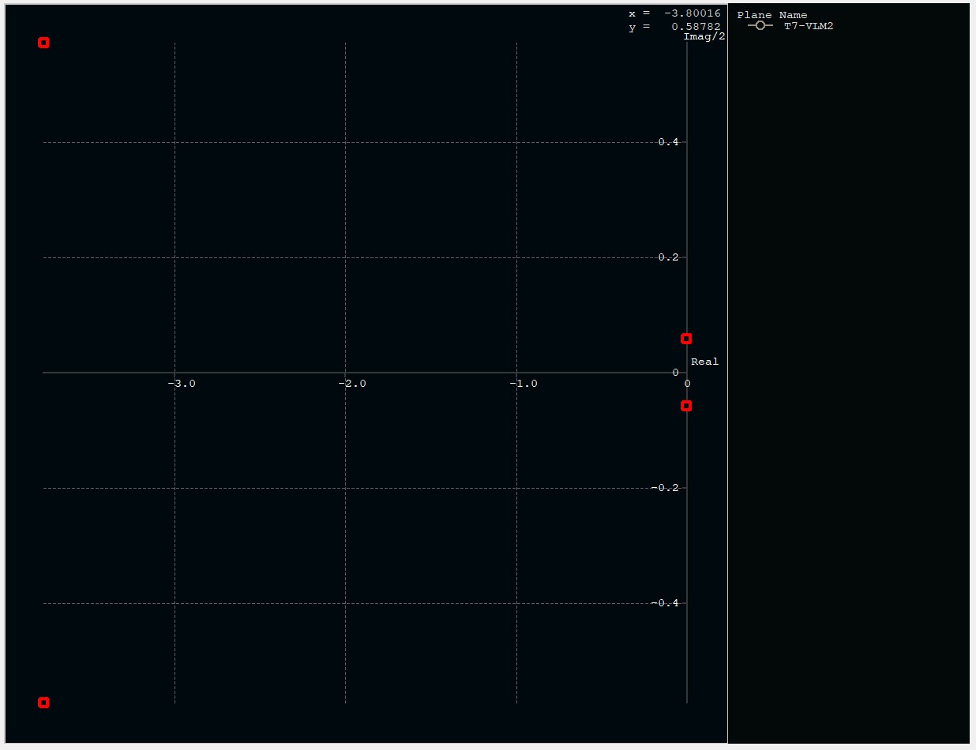The width and height of the screenshot is (976, 750).
Task: Click the 0.4 tick label on the vertical axis
Action: (668, 142)
